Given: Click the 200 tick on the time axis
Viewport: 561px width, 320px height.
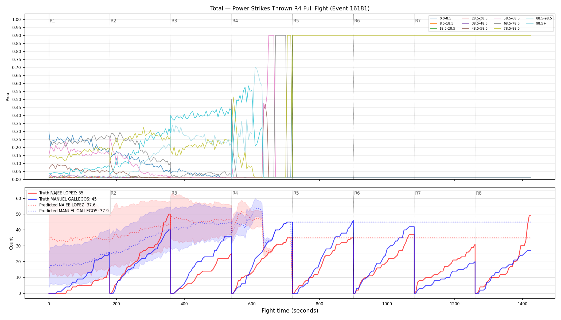Looking at the screenshot, I should [116, 303].
